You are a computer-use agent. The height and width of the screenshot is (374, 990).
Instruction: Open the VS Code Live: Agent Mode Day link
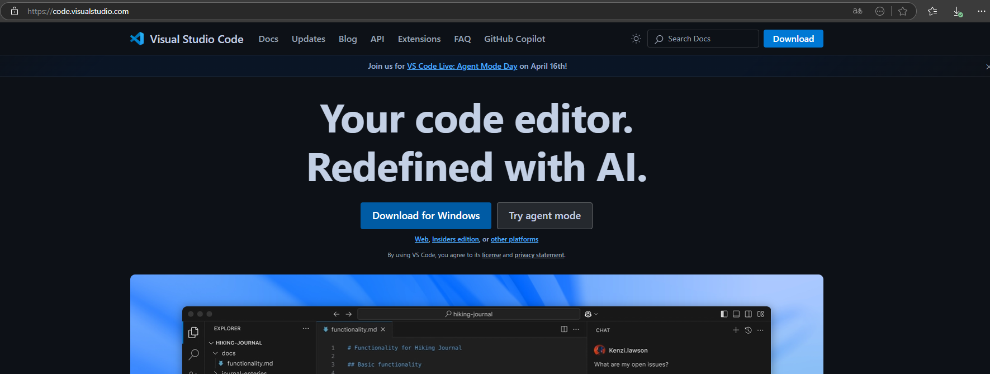coord(462,66)
